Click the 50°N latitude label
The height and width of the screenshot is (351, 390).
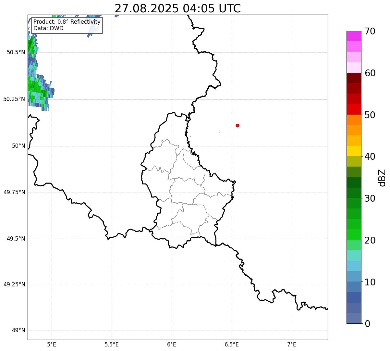(18, 146)
